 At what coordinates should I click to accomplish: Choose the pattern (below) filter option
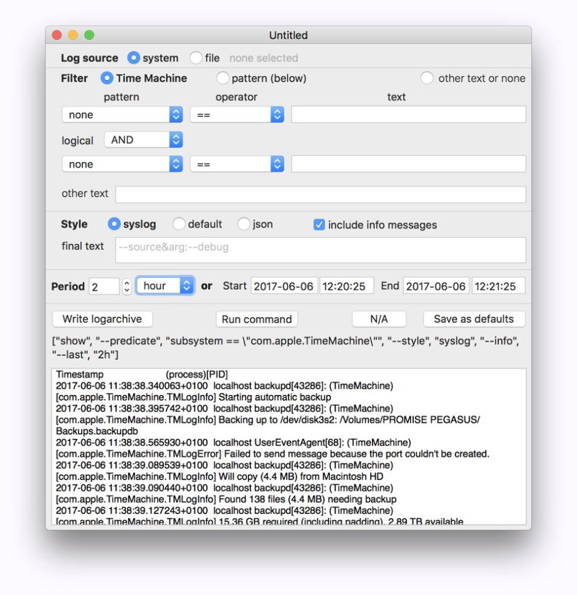223,78
